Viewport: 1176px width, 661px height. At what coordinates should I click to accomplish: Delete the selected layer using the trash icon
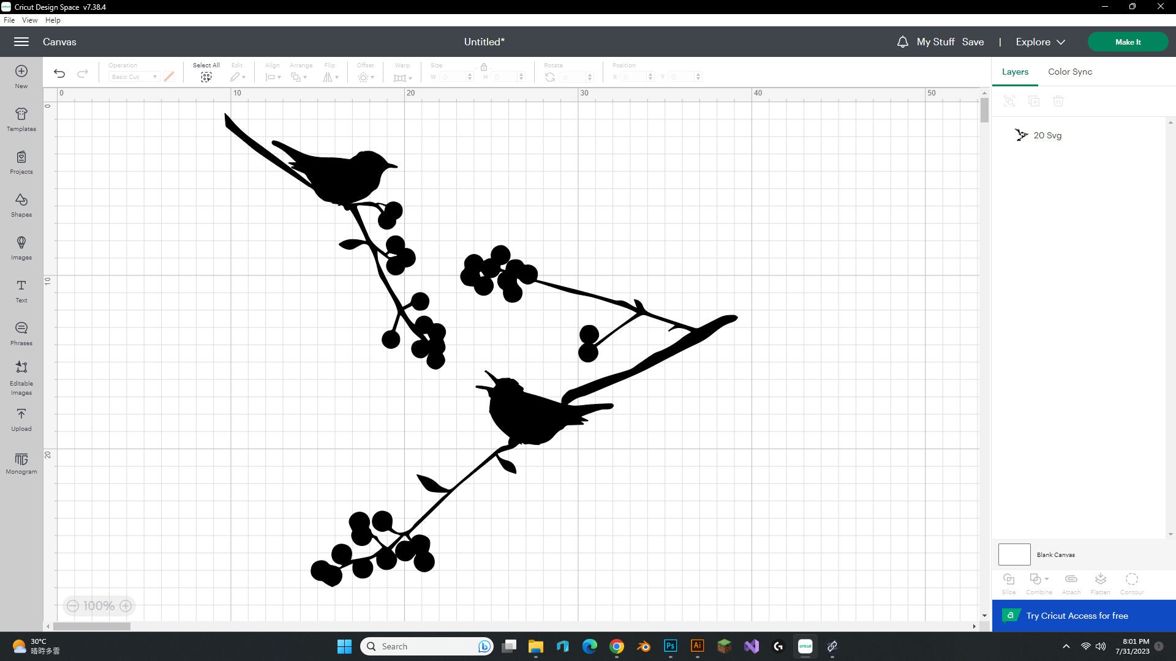click(1059, 101)
